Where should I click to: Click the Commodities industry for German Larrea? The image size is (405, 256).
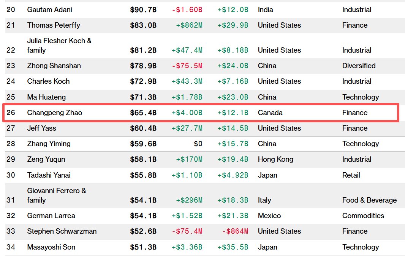[363, 215]
